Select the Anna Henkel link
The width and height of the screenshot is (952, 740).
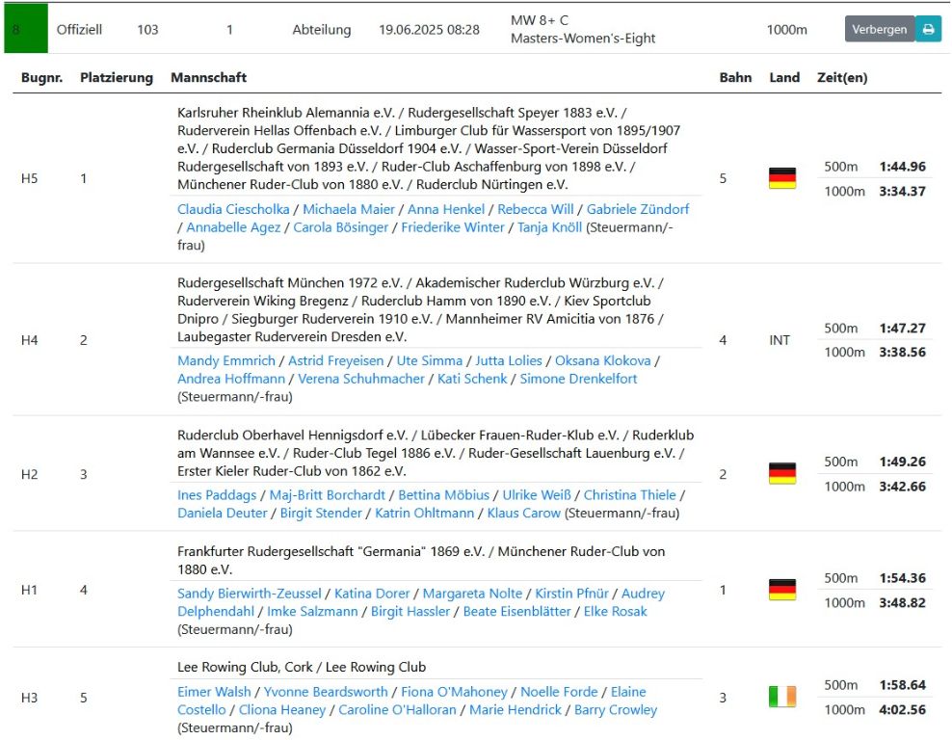(445, 209)
